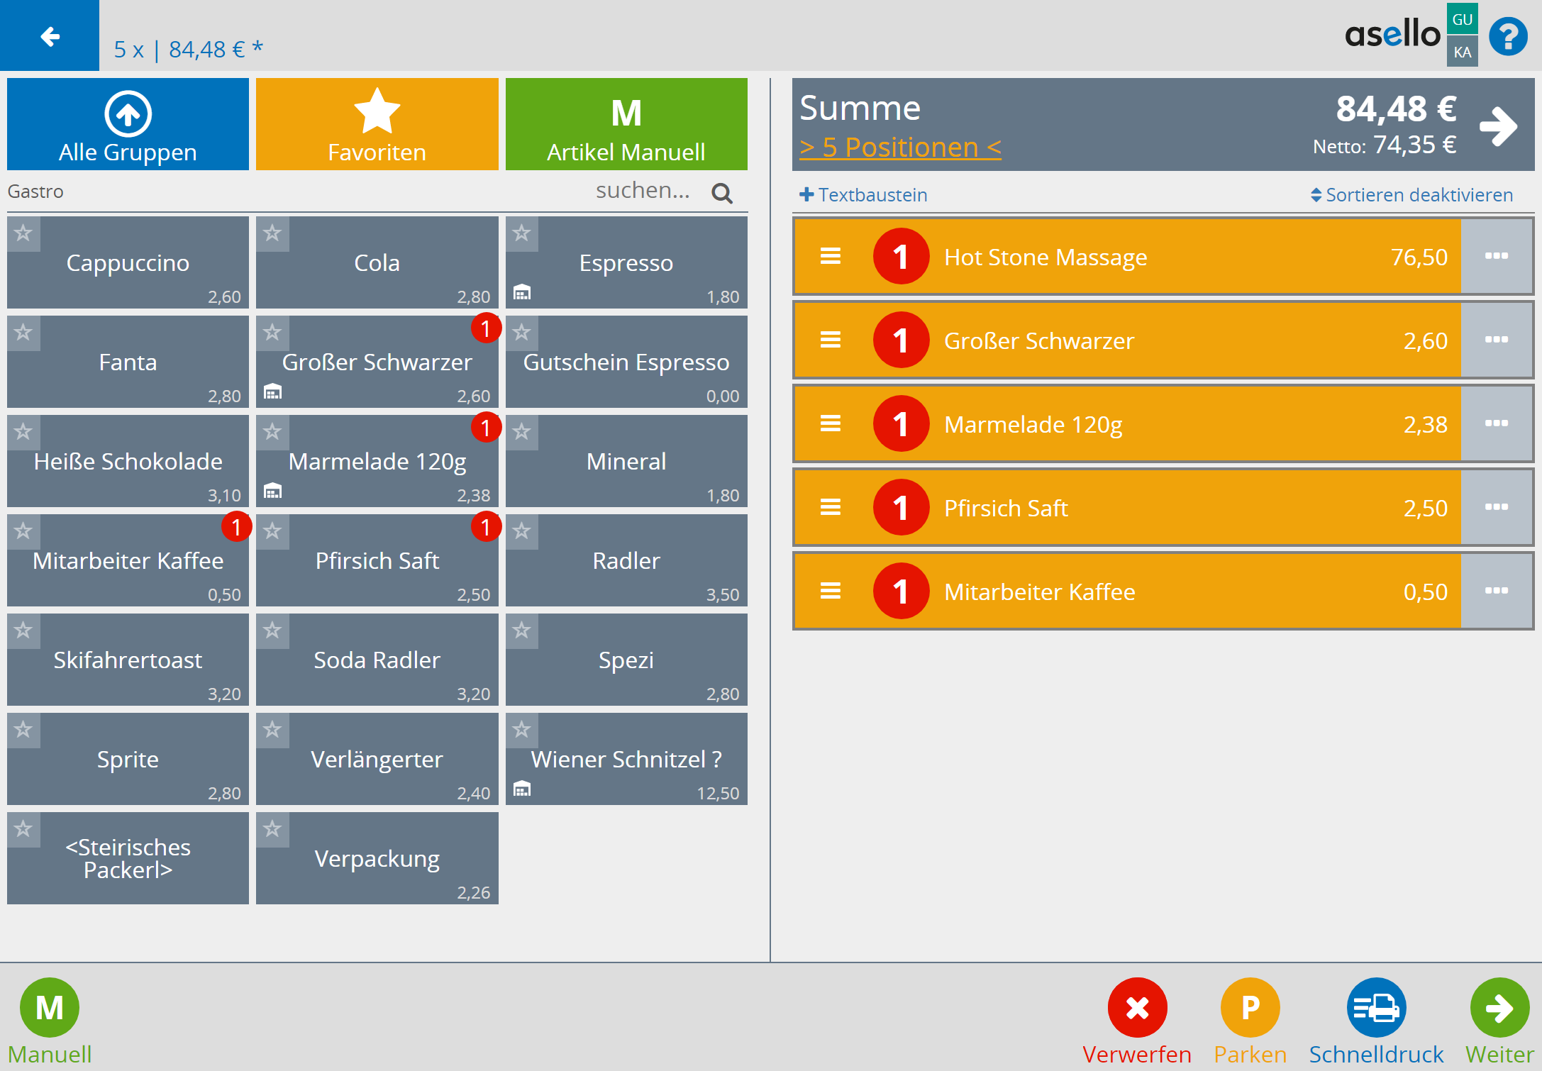
Task: Expand the 5 Positionen link
Action: [899, 148]
